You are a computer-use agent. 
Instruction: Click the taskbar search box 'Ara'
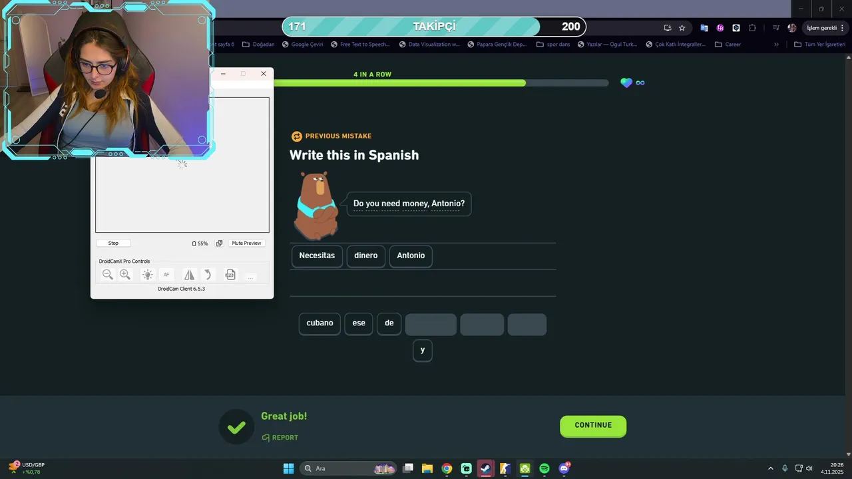point(349,468)
